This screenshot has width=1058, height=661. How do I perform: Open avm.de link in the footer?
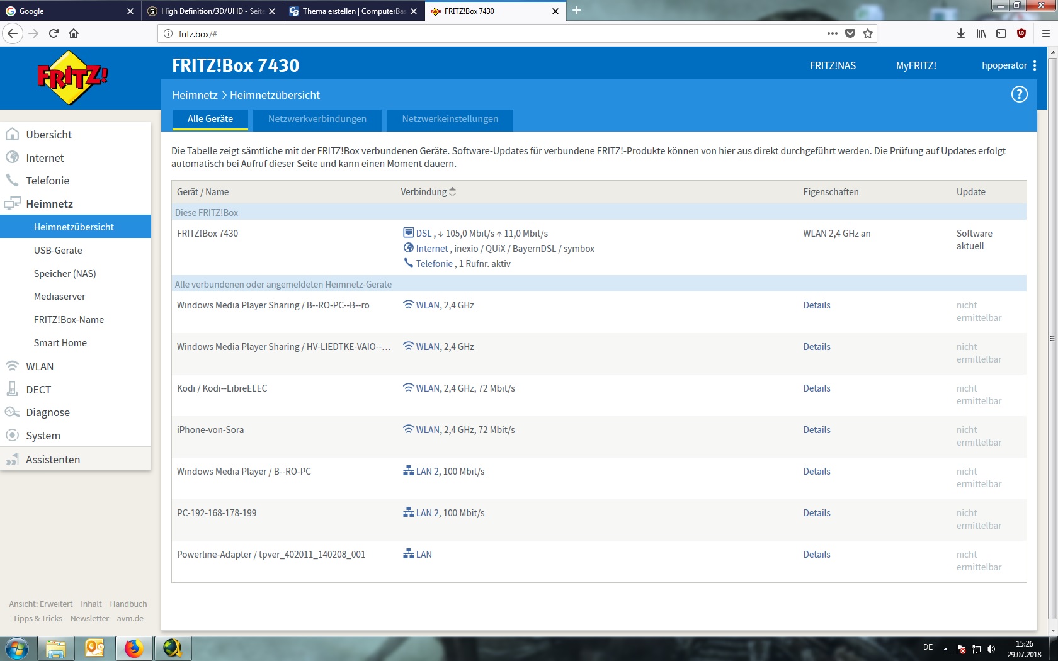130,619
